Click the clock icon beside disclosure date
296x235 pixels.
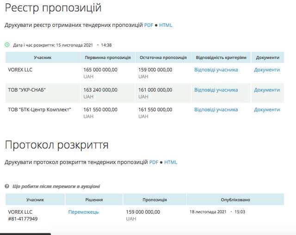point(7,45)
